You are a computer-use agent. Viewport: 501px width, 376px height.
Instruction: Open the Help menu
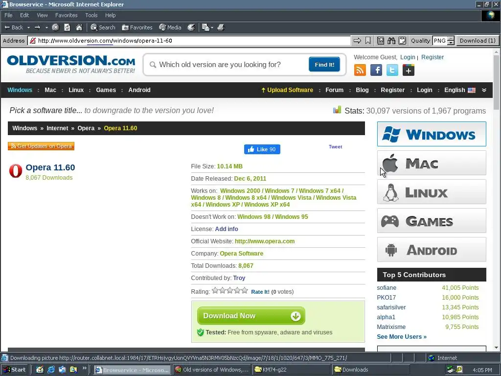pyautogui.click(x=110, y=15)
